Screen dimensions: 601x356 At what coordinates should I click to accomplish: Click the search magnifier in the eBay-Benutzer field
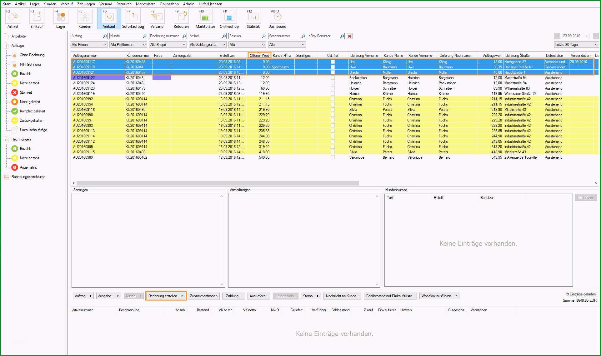342,36
